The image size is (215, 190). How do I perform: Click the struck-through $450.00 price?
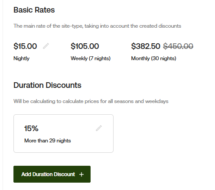pos(178,46)
